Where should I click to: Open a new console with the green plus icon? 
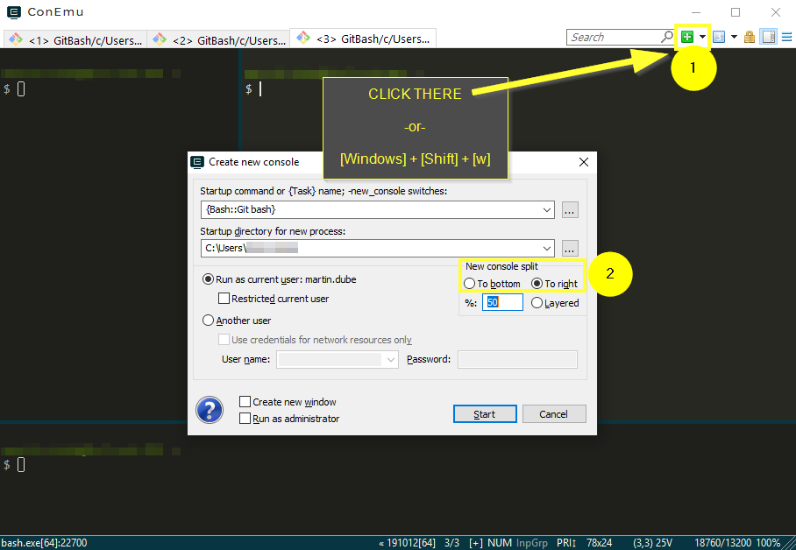click(688, 36)
